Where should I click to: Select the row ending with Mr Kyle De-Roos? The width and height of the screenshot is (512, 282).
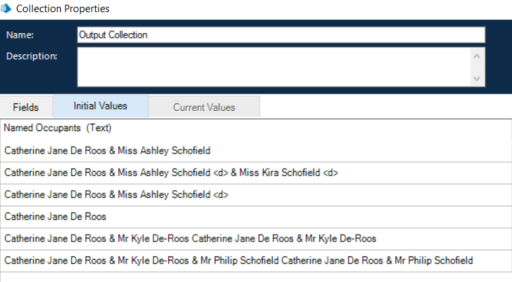coord(190,239)
